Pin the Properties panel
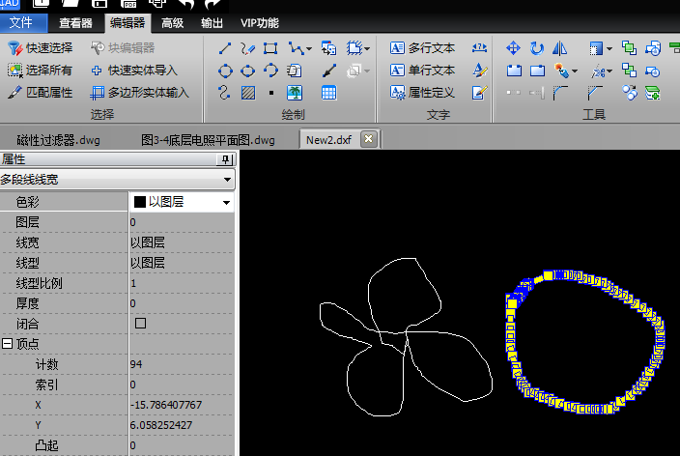This screenshot has width=680, height=456. (225, 159)
